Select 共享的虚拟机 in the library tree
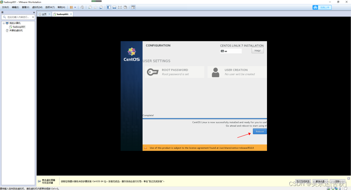The image size is (351, 190). (x=16, y=30)
